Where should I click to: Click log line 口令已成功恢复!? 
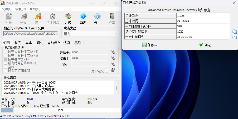point(30,89)
